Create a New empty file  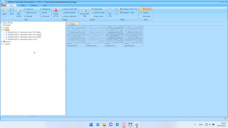click(19, 13)
